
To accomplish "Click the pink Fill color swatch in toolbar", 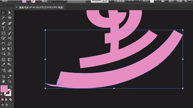I will 4,89.
